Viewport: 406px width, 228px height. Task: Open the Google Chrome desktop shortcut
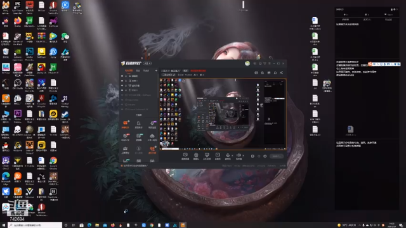click(53, 163)
